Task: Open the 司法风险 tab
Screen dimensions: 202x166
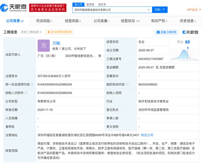Action: [x=44, y=21]
